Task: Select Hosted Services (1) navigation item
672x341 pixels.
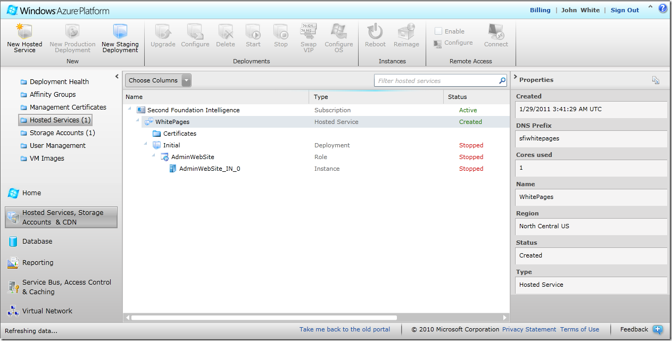Action: [55, 120]
